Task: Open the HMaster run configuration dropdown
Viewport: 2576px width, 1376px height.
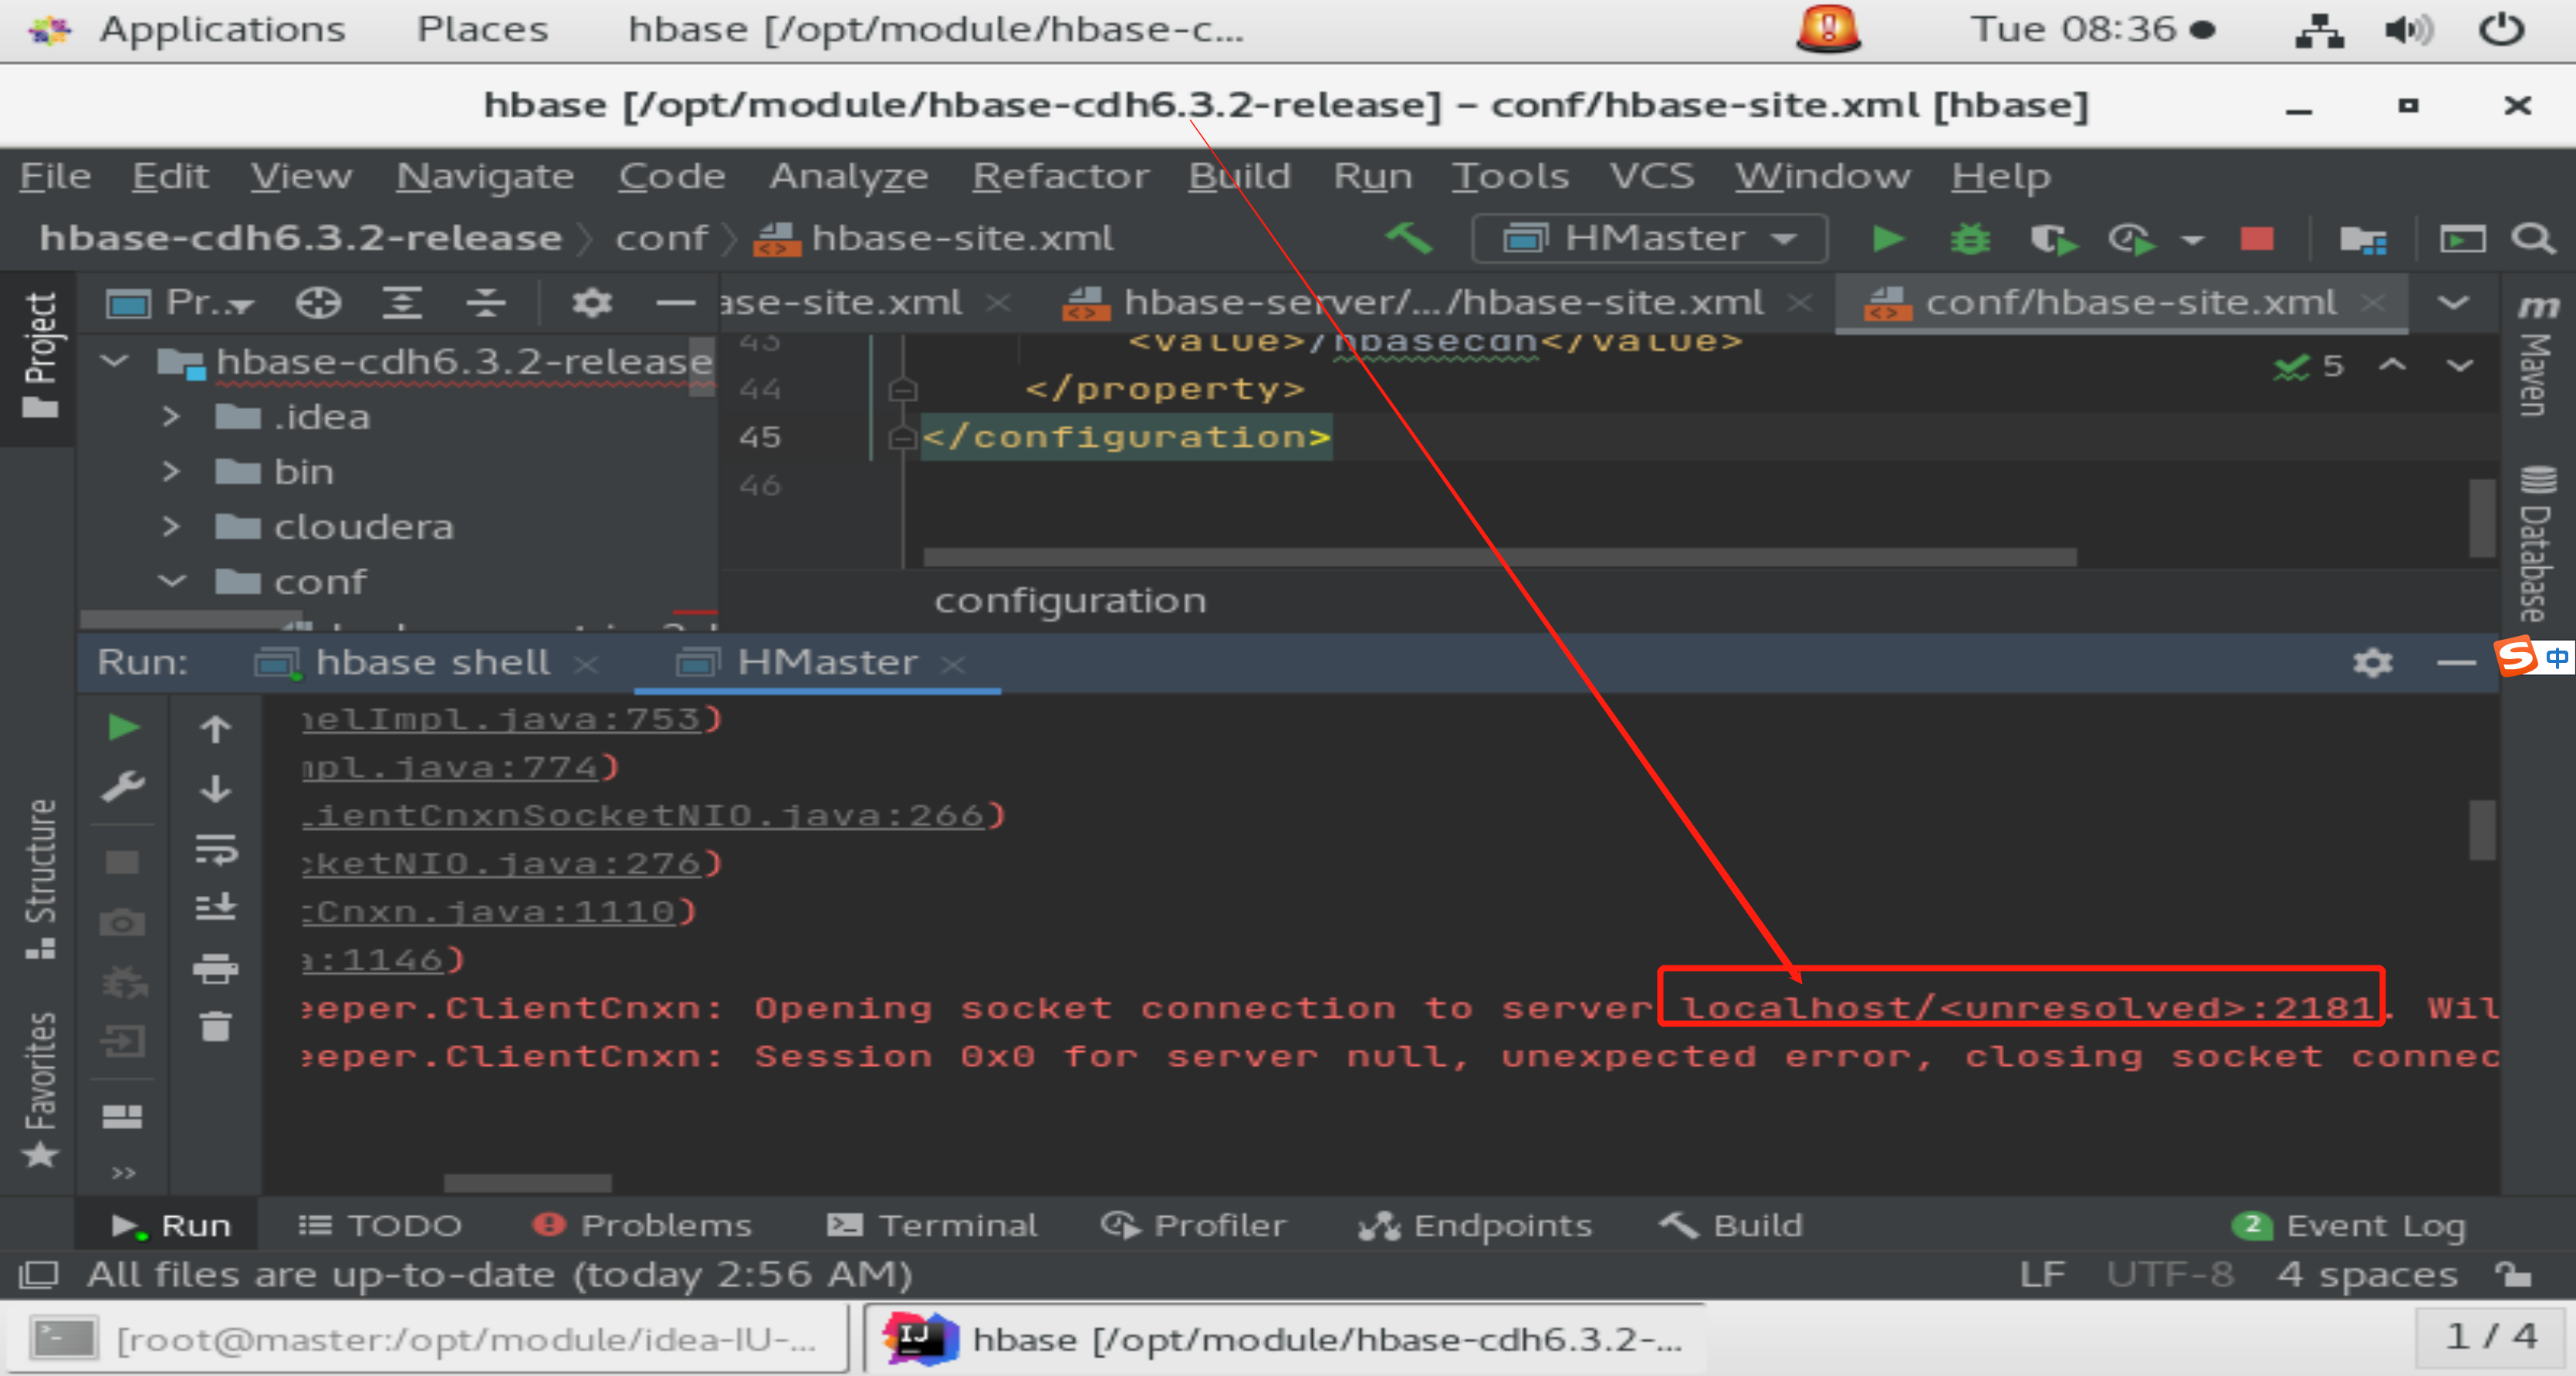Action: click(x=1651, y=239)
